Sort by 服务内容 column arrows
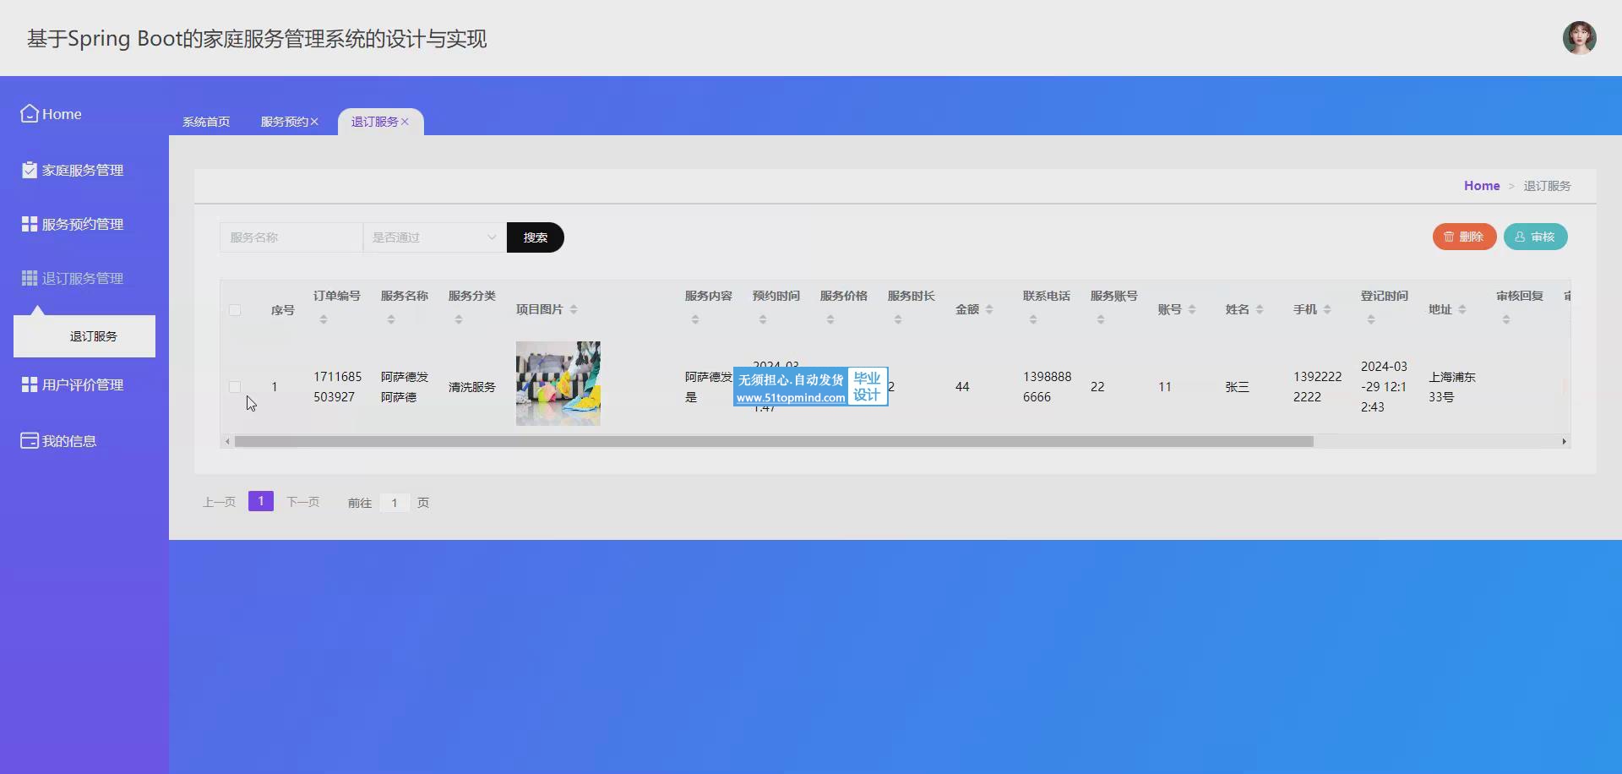Image resolution: width=1622 pixels, height=774 pixels. 695,319
